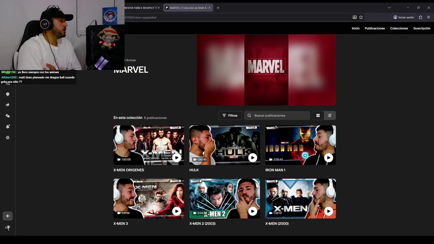Open Suscripción in site navigation
Viewport: 434px width, 244px height.
click(422, 28)
